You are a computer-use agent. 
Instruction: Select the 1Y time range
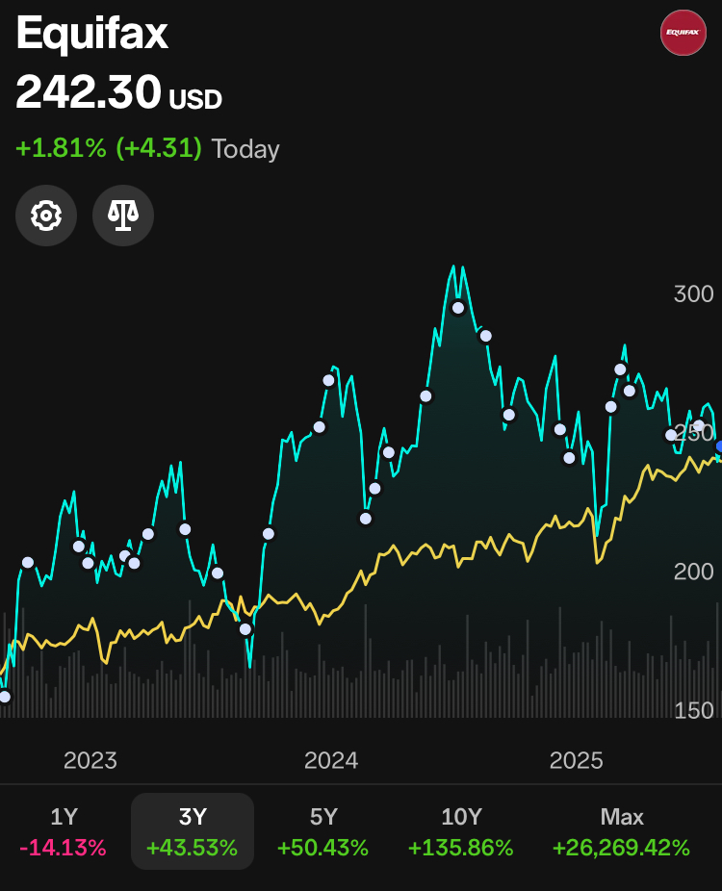64,831
